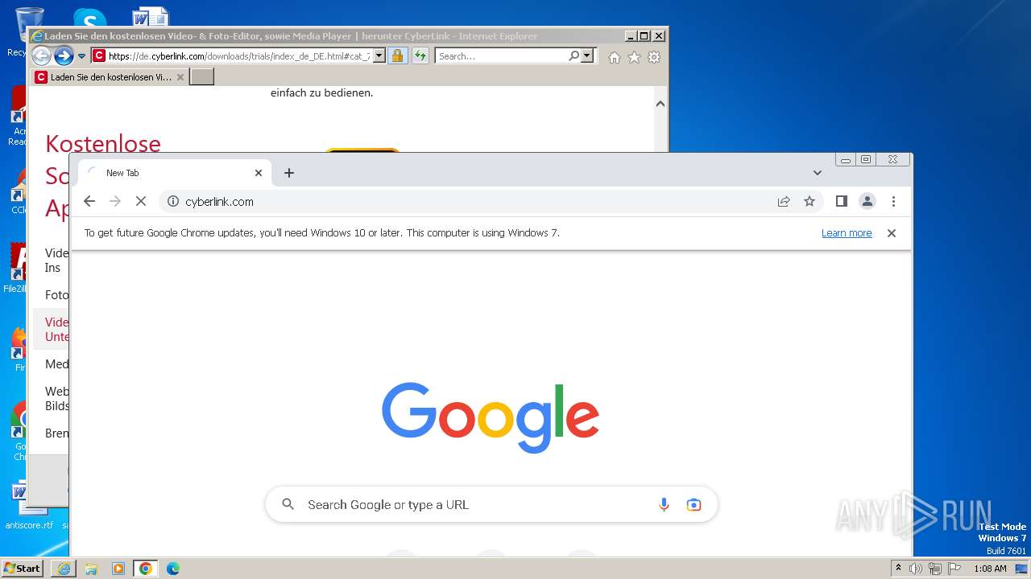
Task: Select the New Tab tab in Chrome
Action: [x=175, y=173]
